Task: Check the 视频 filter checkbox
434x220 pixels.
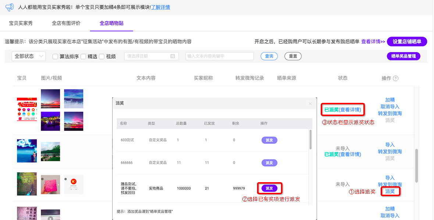Action: coord(102,57)
